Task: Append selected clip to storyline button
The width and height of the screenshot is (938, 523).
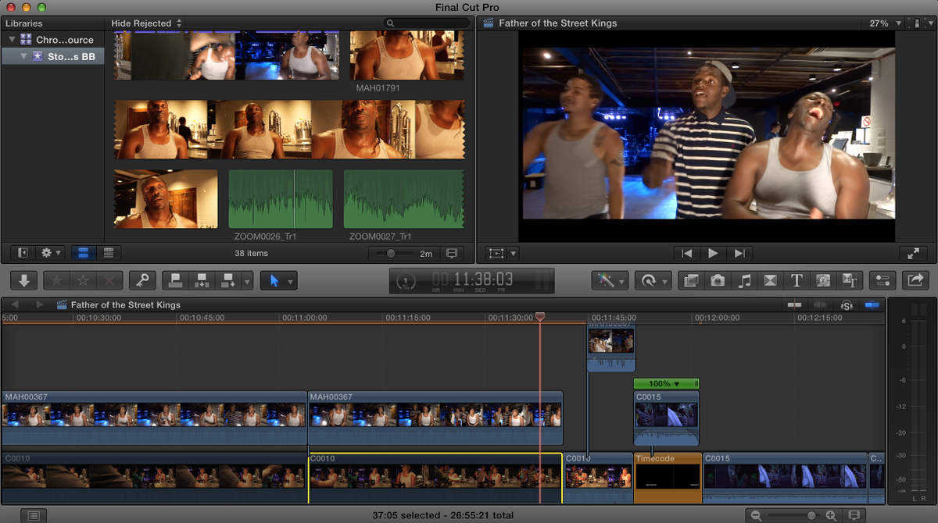Action: click(x=227, y=281)
